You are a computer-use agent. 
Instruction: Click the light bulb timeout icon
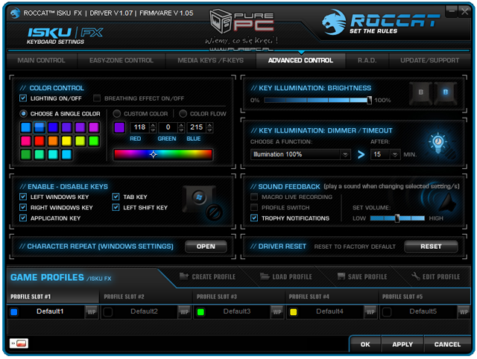tap(438, 144)
